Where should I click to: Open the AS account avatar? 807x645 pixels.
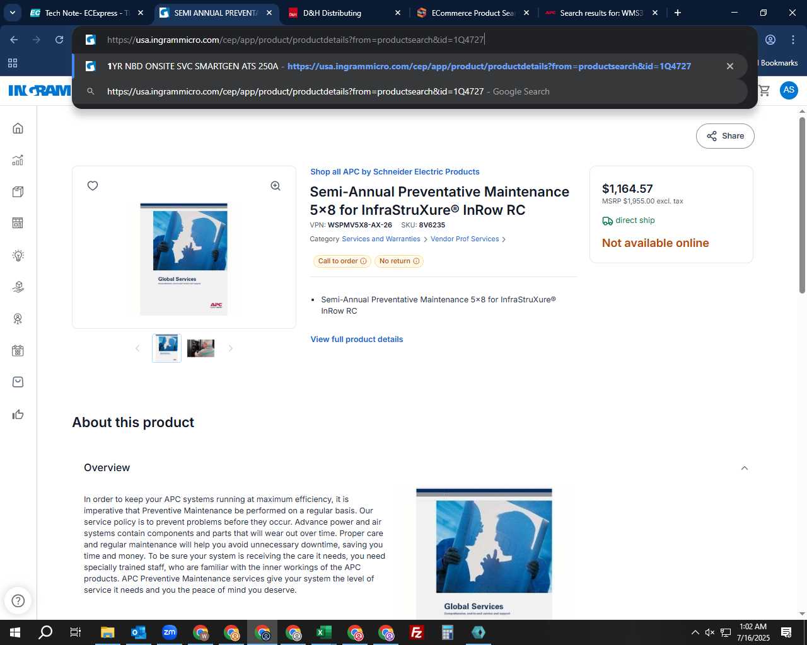(x=789, y=90)
